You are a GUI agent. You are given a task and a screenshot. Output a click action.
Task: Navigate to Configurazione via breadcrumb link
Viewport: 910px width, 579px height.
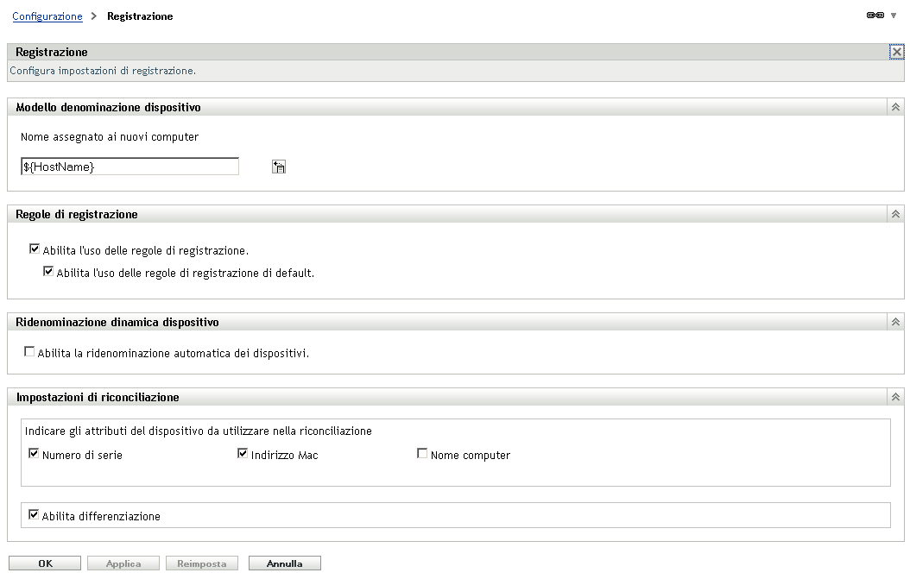pyautogui.click(x=47, y=16)
